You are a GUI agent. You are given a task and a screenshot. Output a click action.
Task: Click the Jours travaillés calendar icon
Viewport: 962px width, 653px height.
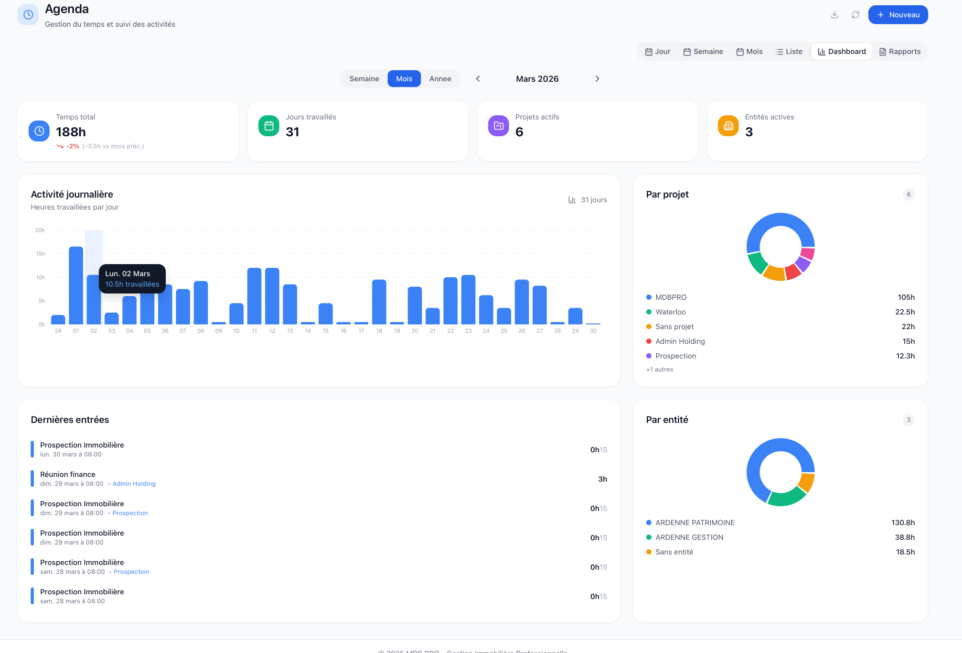pyautogui.click(x=269, y=126)
